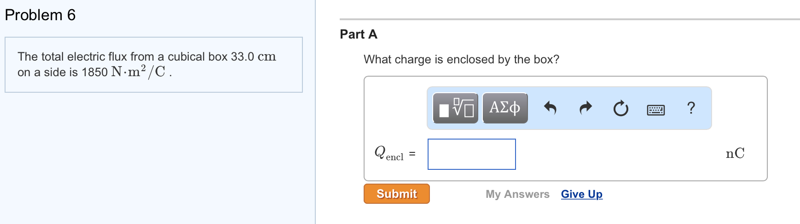Image resolution: width=800 pixels, height=224 pixels.
Task: Show keyboard shortcuts via keyboard icon
Action: pyautogui.click(x=655, y=110)
